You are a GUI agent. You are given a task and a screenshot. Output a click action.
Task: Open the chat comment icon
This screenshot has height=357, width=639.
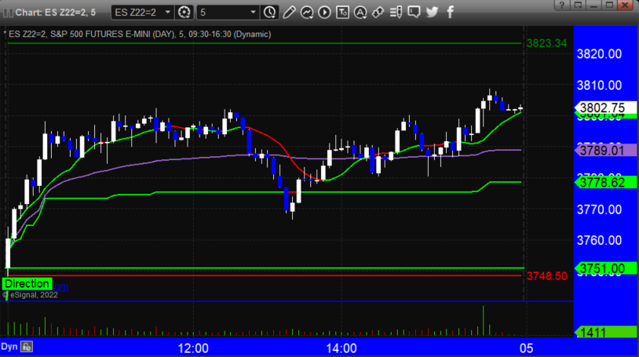(414, 13)
